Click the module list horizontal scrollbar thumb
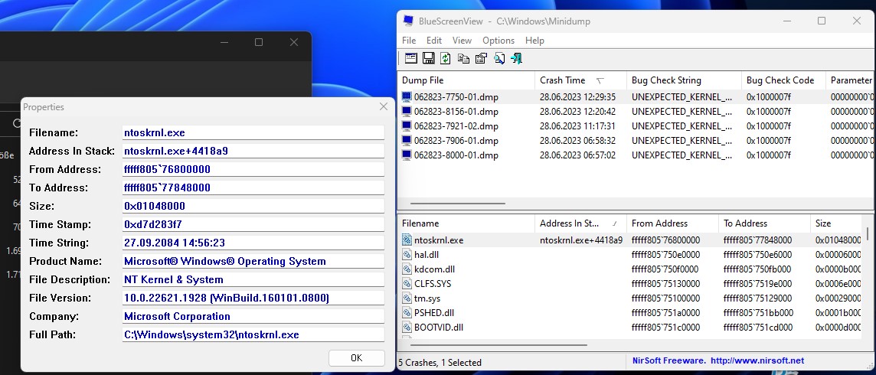 click(x=498, y=345)
